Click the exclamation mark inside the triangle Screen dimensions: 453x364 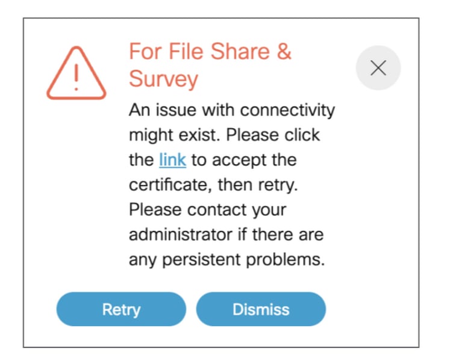(x=77, y=78)
